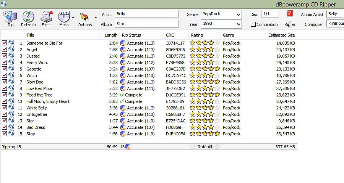Open the Meta ID tag icon
The image size is (344, 183).
[x=64, y=17]
